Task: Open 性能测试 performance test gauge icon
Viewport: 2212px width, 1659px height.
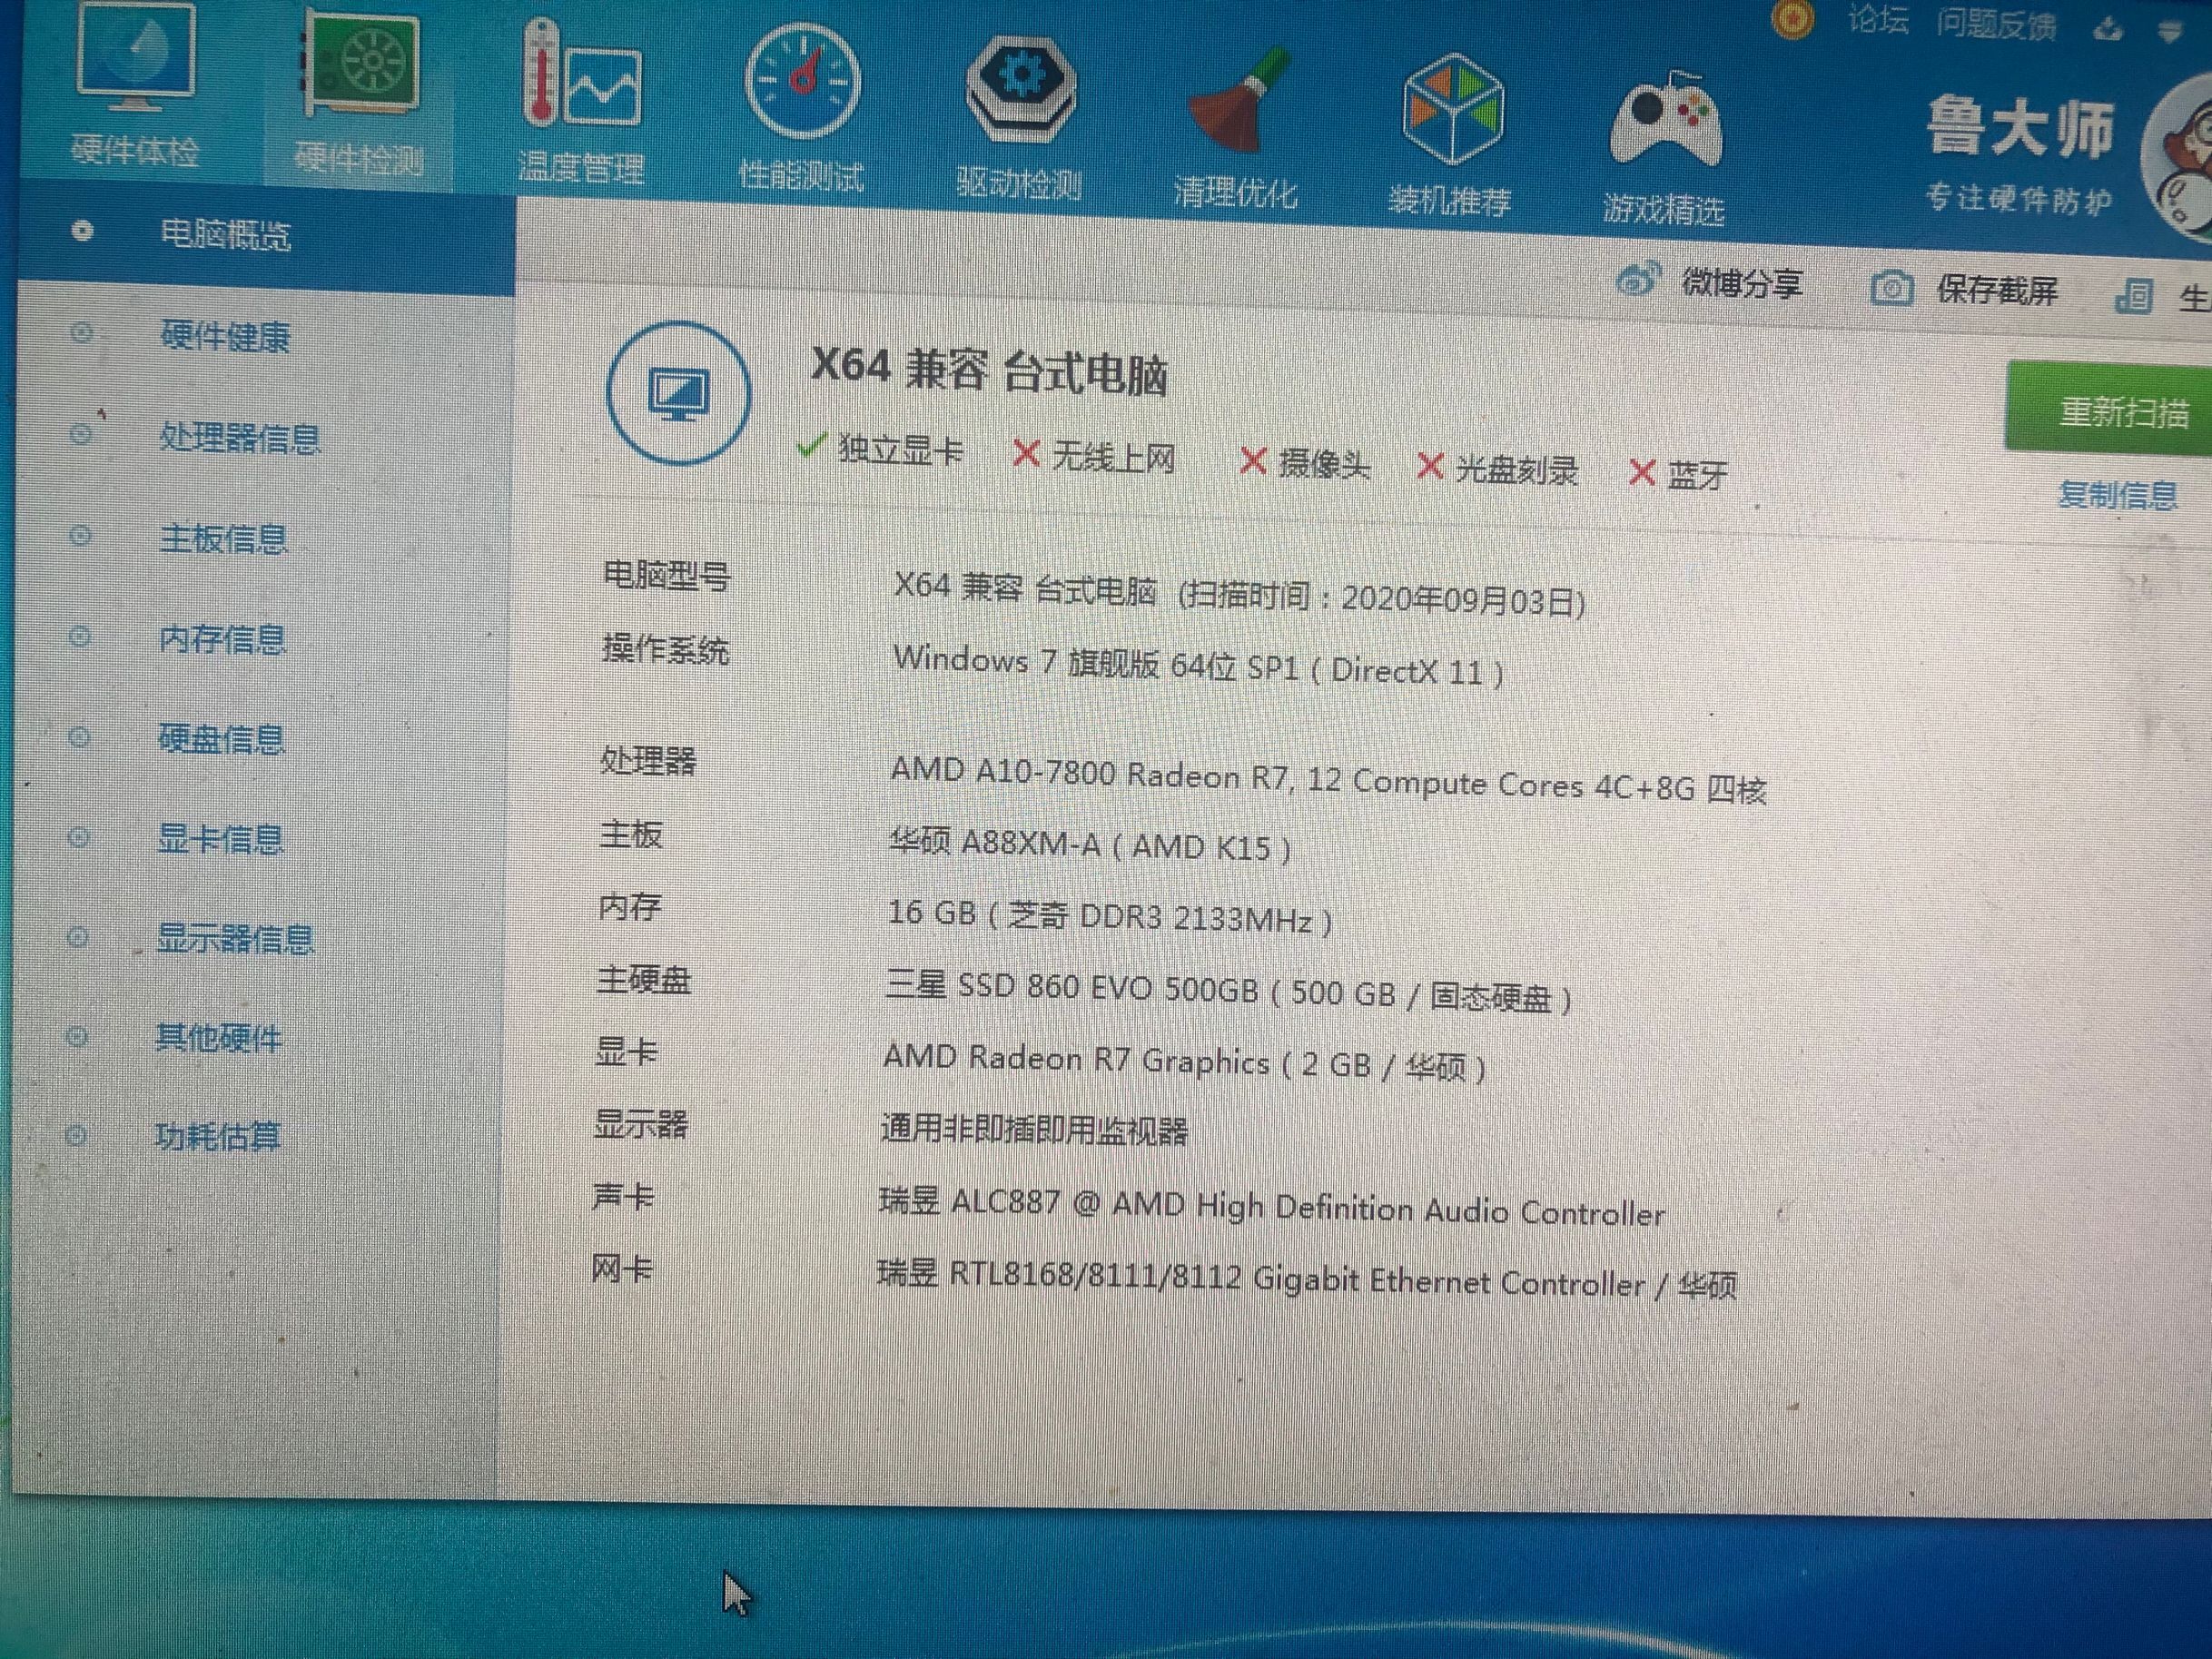Action: coord(802,82)
